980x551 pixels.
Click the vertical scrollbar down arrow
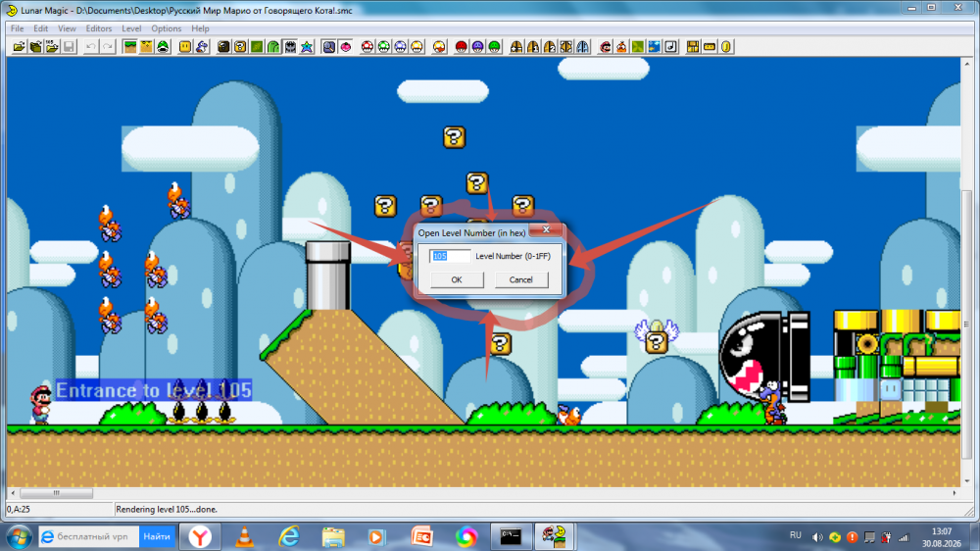967,481
